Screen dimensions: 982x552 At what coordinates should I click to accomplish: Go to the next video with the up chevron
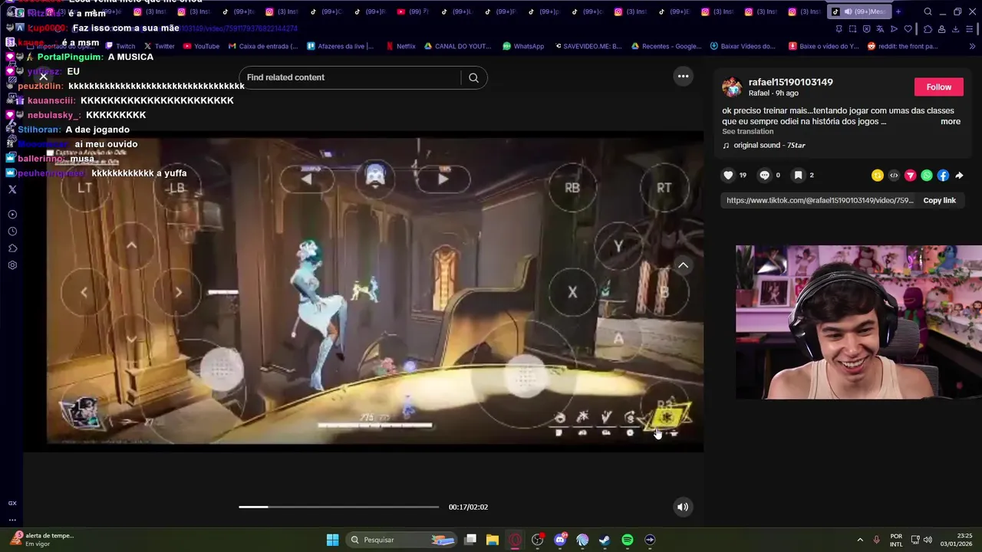(x=683, y=265)
